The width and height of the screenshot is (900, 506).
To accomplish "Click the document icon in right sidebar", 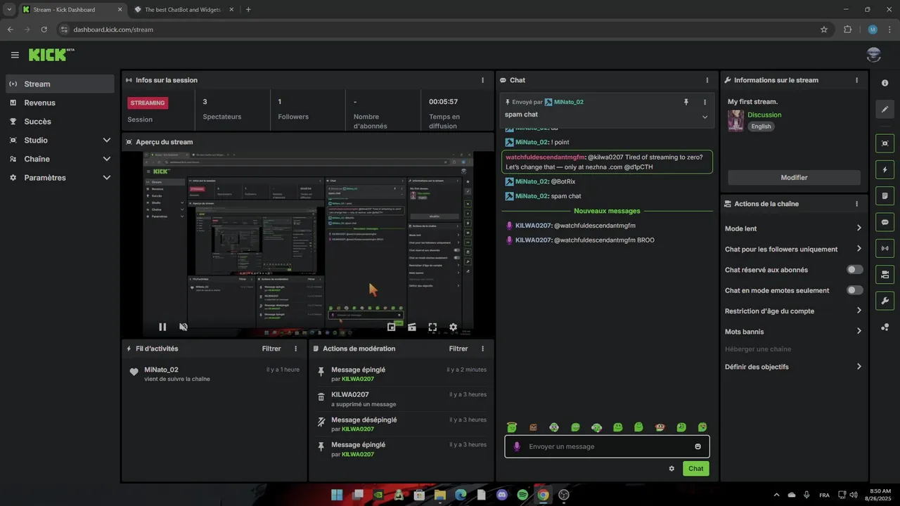I will [x=885, y=195].
